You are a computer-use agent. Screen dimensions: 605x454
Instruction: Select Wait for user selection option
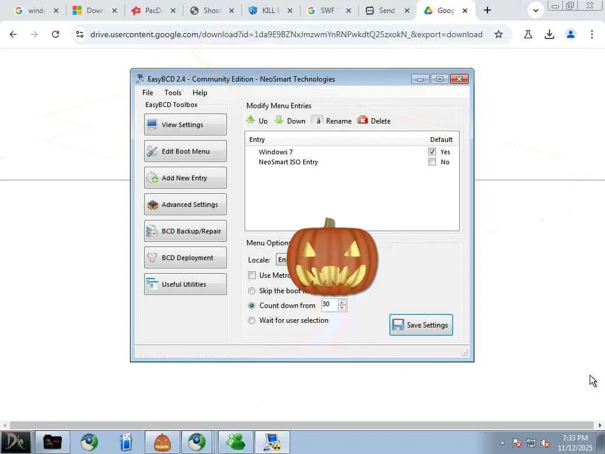(252, 320)
